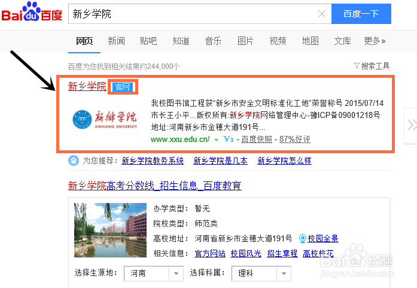Viewport: 417px width, 288px height.
Task: Click the 百度一下 search button
Action: [361, 14]
